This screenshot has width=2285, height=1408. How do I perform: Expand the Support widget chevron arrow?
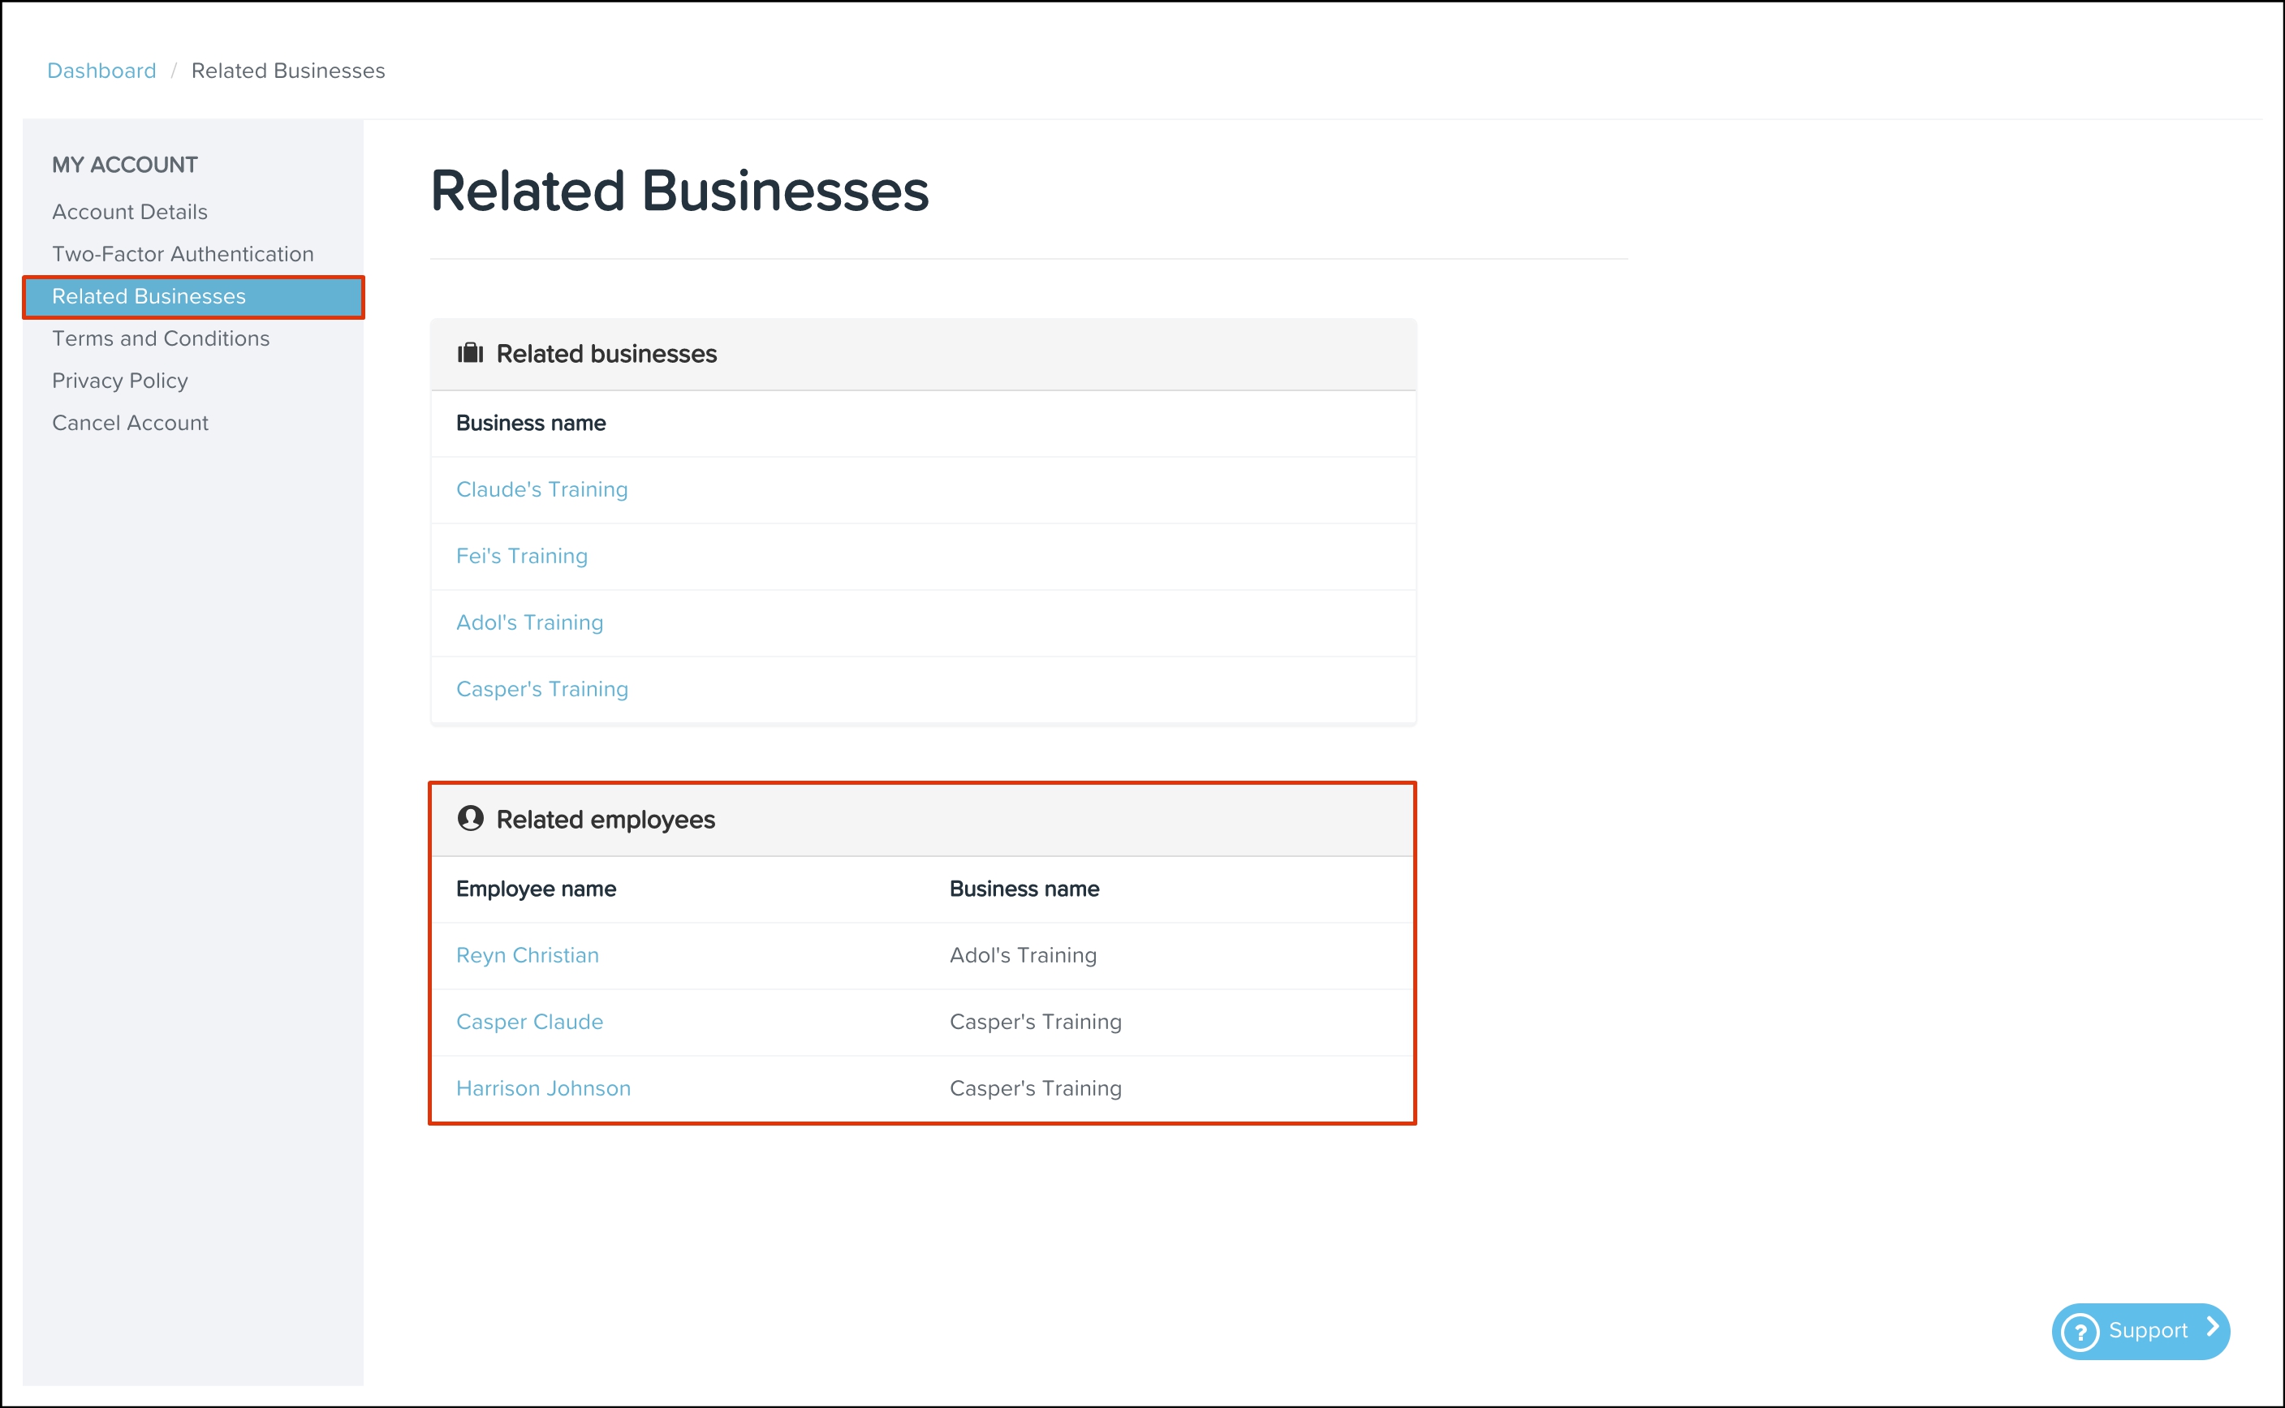[x=2214, y=1328]
